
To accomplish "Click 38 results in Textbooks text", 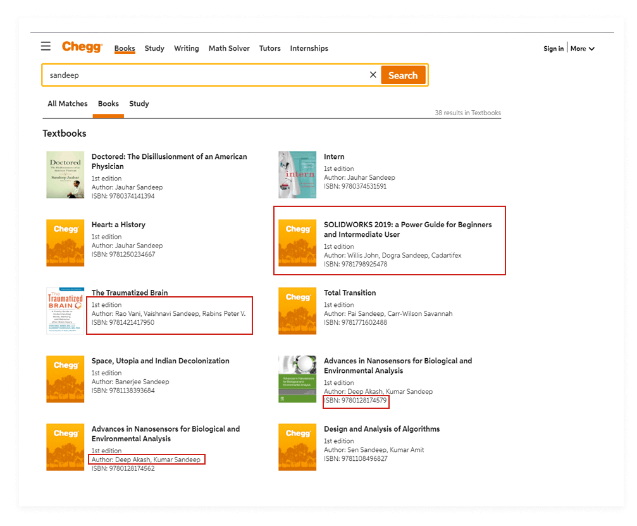I will [x=468, y=113].
